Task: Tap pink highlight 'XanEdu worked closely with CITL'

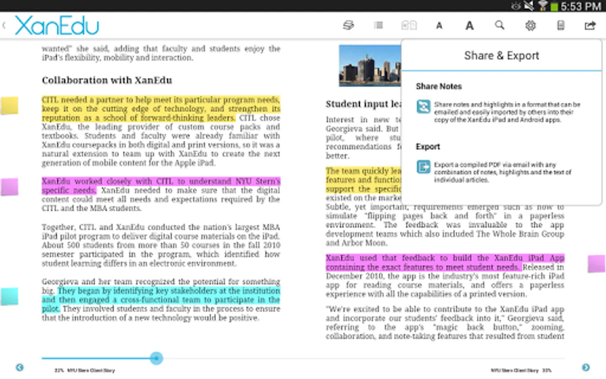Action: pyautogui.click(x=161, y=186)
